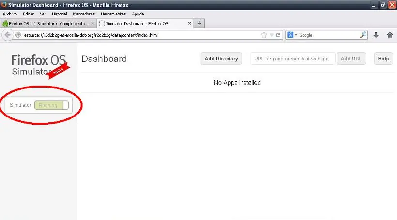Click the search magnifier icon
The width and height of the screenshot is (397, 220).
point(363,35)
